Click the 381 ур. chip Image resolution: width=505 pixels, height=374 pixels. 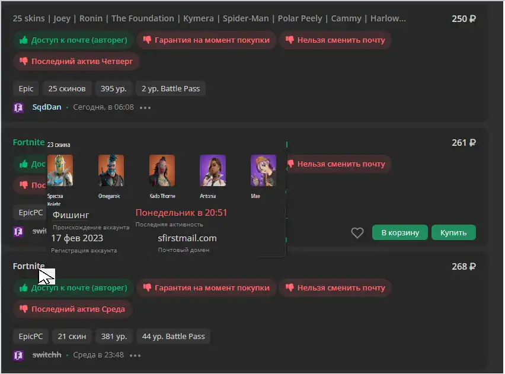point(114,336)
